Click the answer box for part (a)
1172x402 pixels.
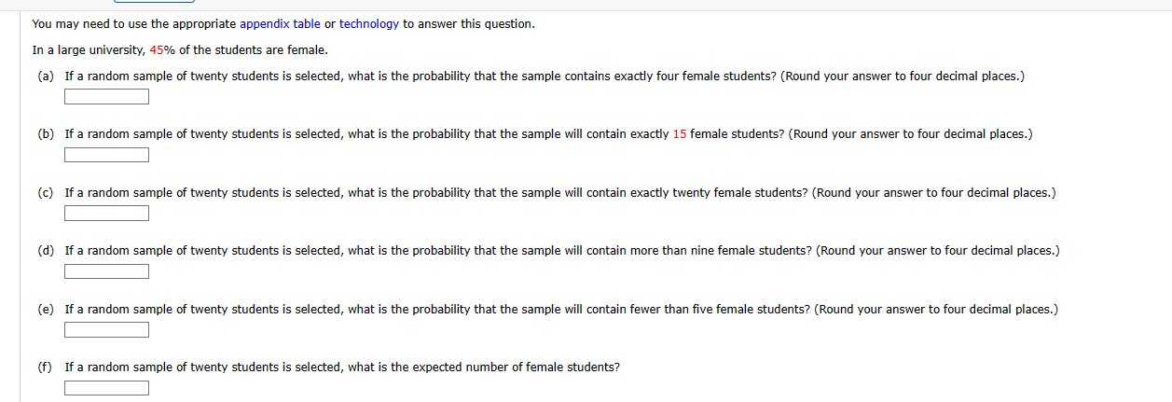click(106, 97)
